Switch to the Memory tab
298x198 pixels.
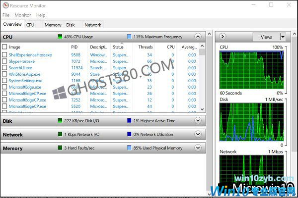(x=53, y=25)
